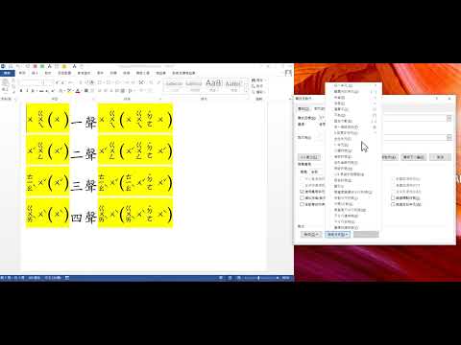461x345 pixels.
Task: Open the blue File tab in Word
Action: pos(7,73)
